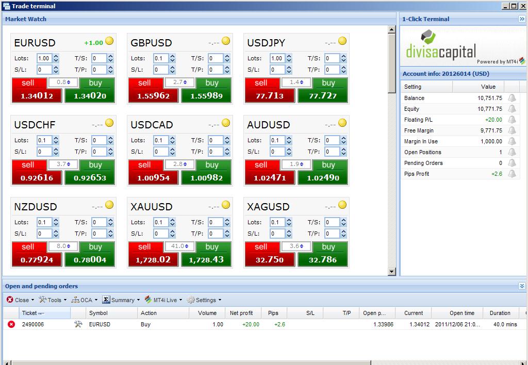Viewport: 528px width, 365px height.
Task: Click the alarm bell icon beside Margin In Use
Action: point(512,141)
